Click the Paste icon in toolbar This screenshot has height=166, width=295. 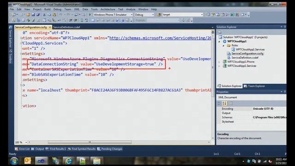(54, 14)
